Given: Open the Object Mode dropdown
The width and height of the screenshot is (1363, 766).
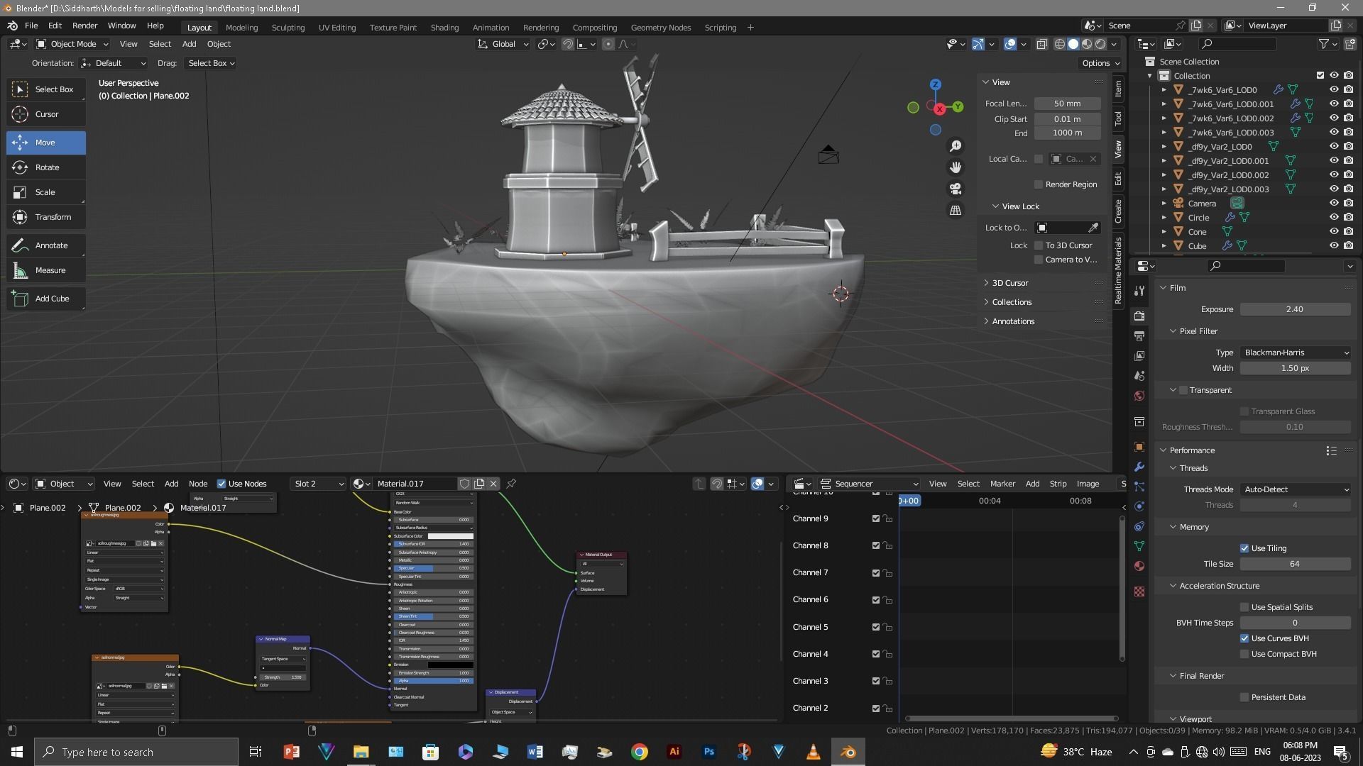Looking at the screenshot, I should [x=72, y=44].
